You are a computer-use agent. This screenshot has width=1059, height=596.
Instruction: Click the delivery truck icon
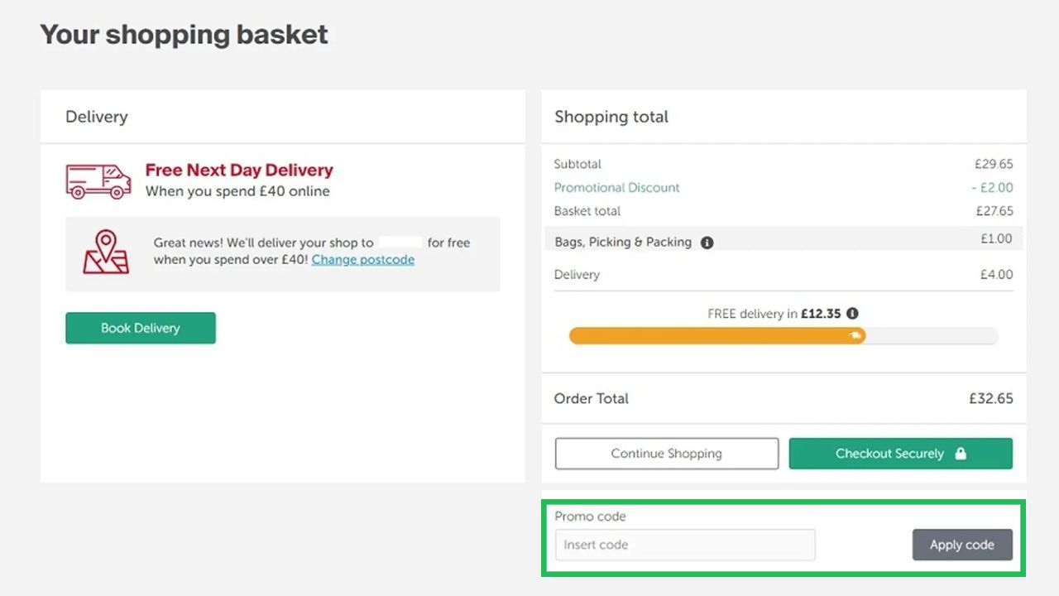[98, 180]
